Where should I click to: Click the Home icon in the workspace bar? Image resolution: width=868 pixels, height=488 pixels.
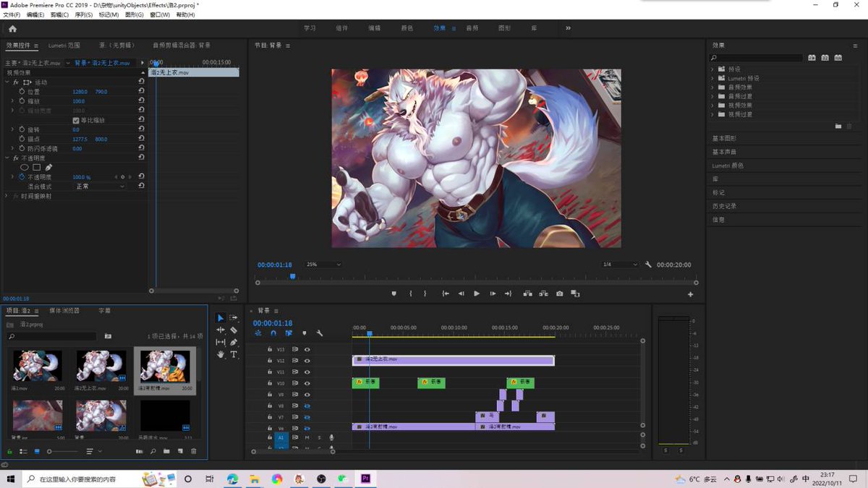[x=12, y=29]
